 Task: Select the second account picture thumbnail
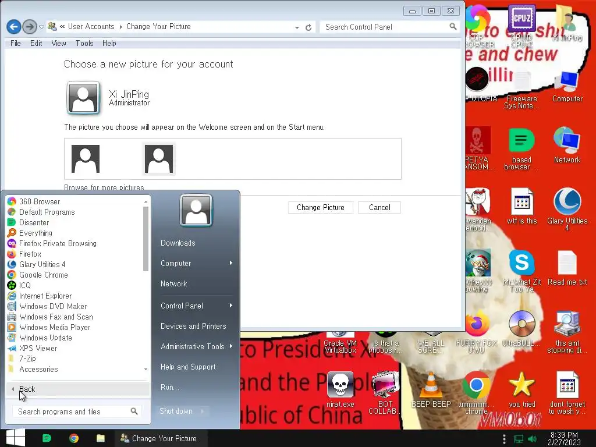click(159, 159)
